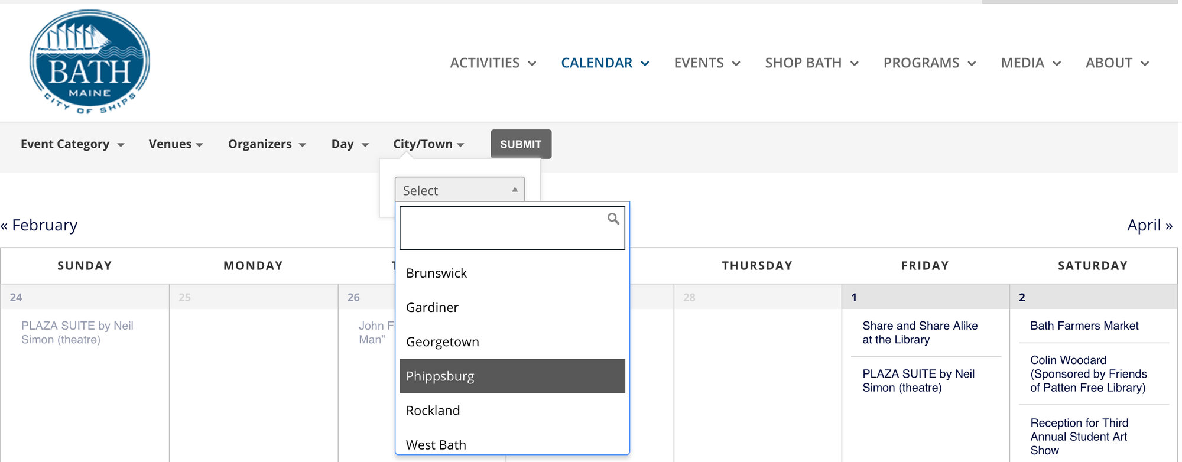Click day number 2 on Saturday
Image resolution: width=1182 pixels, height=462 pixels.
[1022, 297]
